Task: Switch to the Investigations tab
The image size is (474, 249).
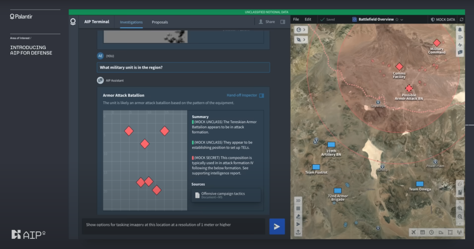Action: click(131, 22)
